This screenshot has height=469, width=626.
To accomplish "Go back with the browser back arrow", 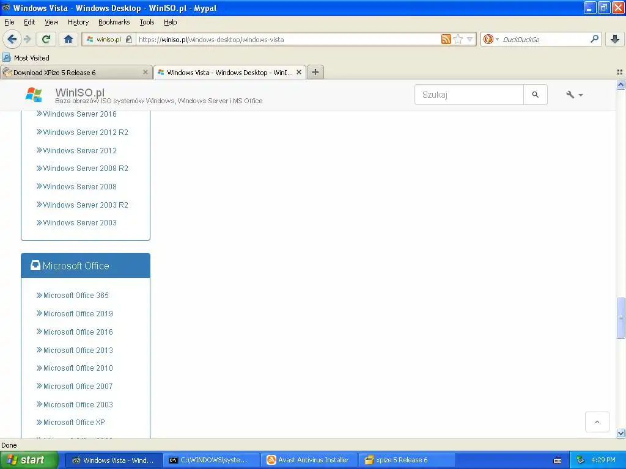I will point(12,39).
